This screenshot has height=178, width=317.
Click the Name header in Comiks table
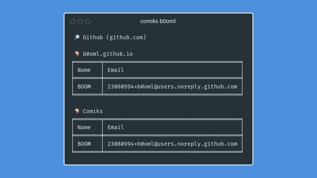(84, 127)
